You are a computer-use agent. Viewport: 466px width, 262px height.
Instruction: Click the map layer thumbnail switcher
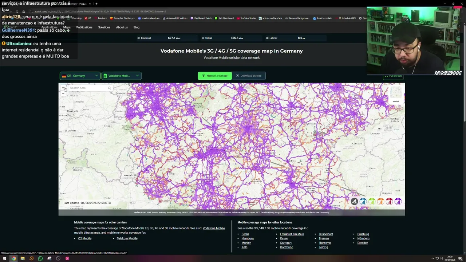click(x=396, y=95)
